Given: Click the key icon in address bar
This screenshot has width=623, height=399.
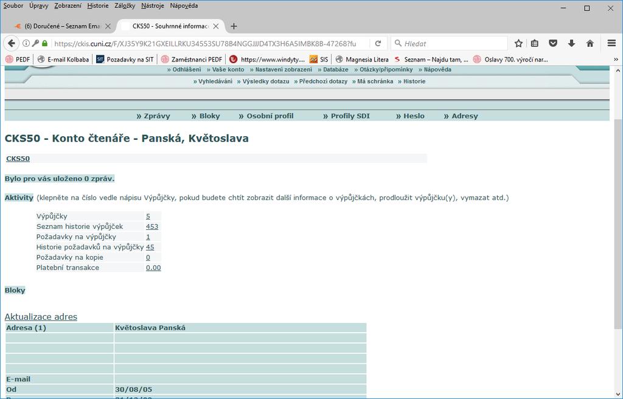Looking at the screenshot, I should 35,43.
